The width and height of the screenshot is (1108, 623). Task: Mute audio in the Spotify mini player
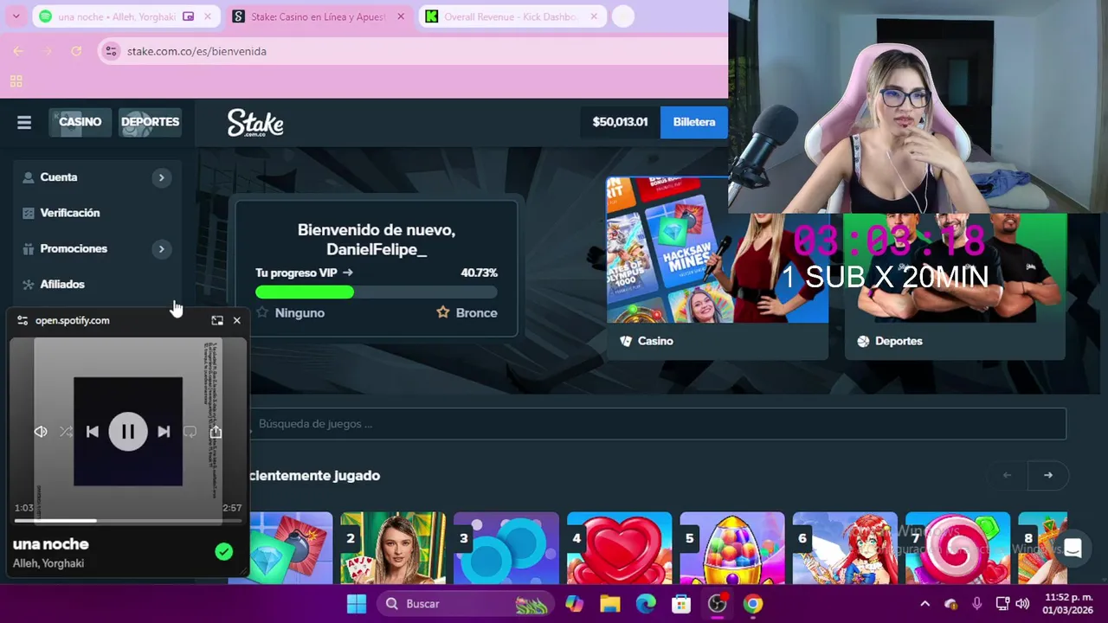click(x=41, y=431)
